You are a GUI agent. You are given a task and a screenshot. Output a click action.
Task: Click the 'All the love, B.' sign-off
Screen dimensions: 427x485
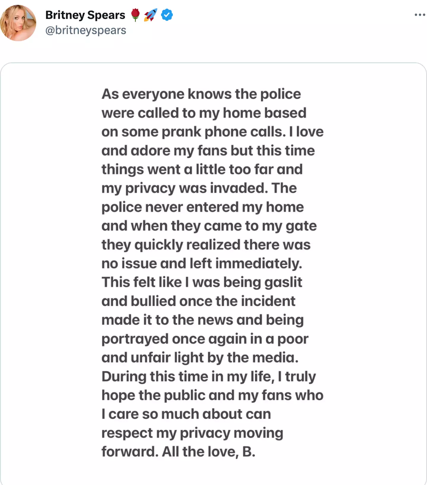208,452
